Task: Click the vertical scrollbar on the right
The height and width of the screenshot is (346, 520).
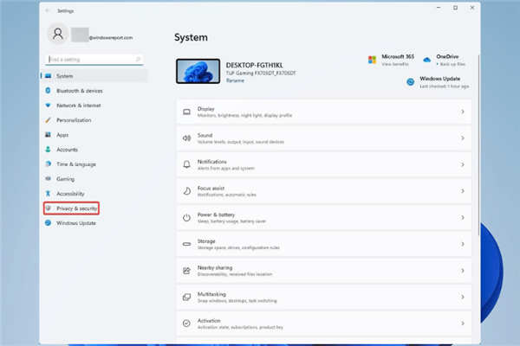Action: pos(478,145)
